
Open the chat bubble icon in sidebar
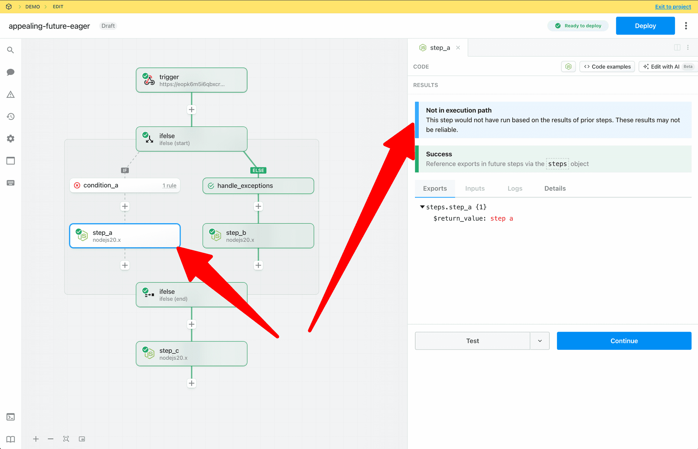click(x=10, y=72)
